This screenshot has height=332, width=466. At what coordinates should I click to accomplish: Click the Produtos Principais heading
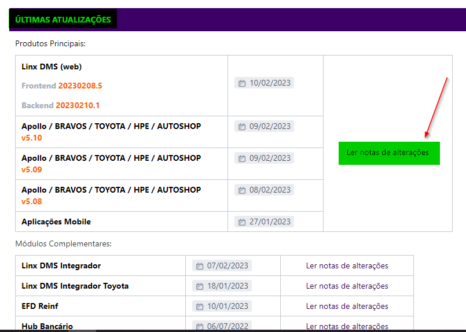(x=50, y=43)
